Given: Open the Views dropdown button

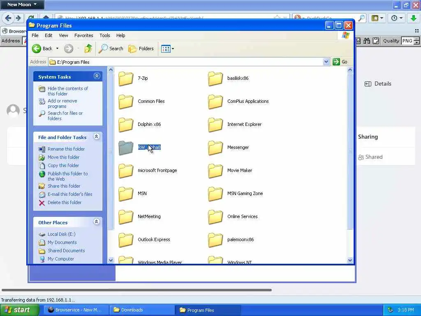Looking at the screenshot, I should pos(167,49).
